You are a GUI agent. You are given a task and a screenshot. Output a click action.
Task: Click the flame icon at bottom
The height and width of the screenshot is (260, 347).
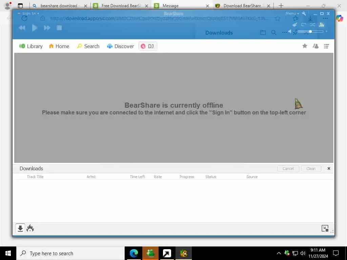[x=30, y=229]
